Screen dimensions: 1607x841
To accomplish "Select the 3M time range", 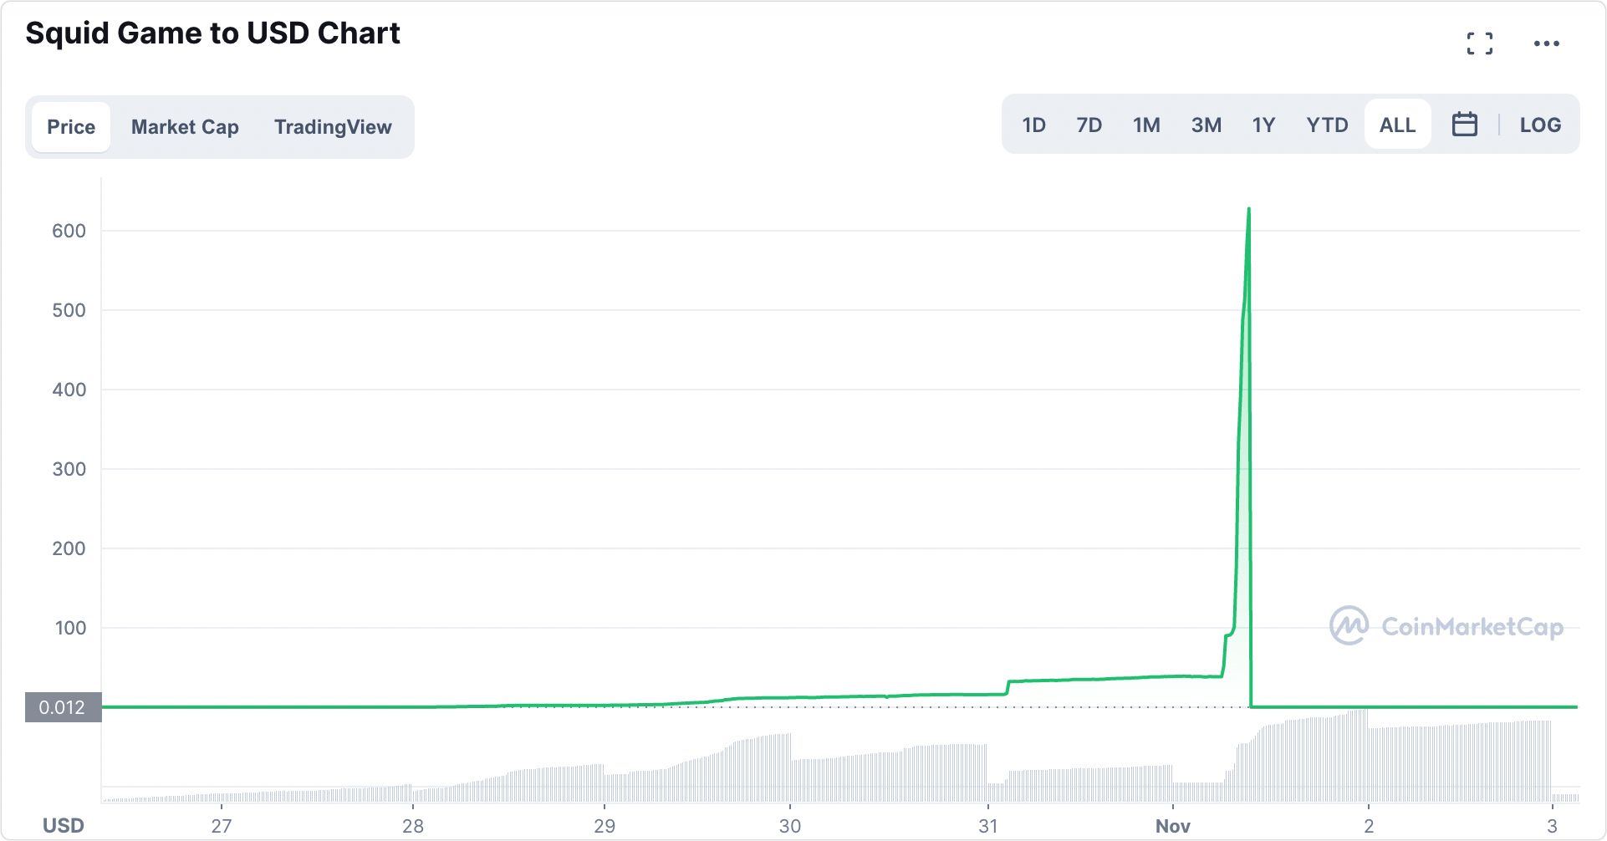I will point(1207,124).
